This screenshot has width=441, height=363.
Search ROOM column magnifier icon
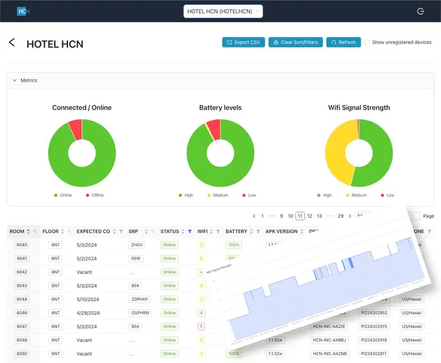[35, 231]
